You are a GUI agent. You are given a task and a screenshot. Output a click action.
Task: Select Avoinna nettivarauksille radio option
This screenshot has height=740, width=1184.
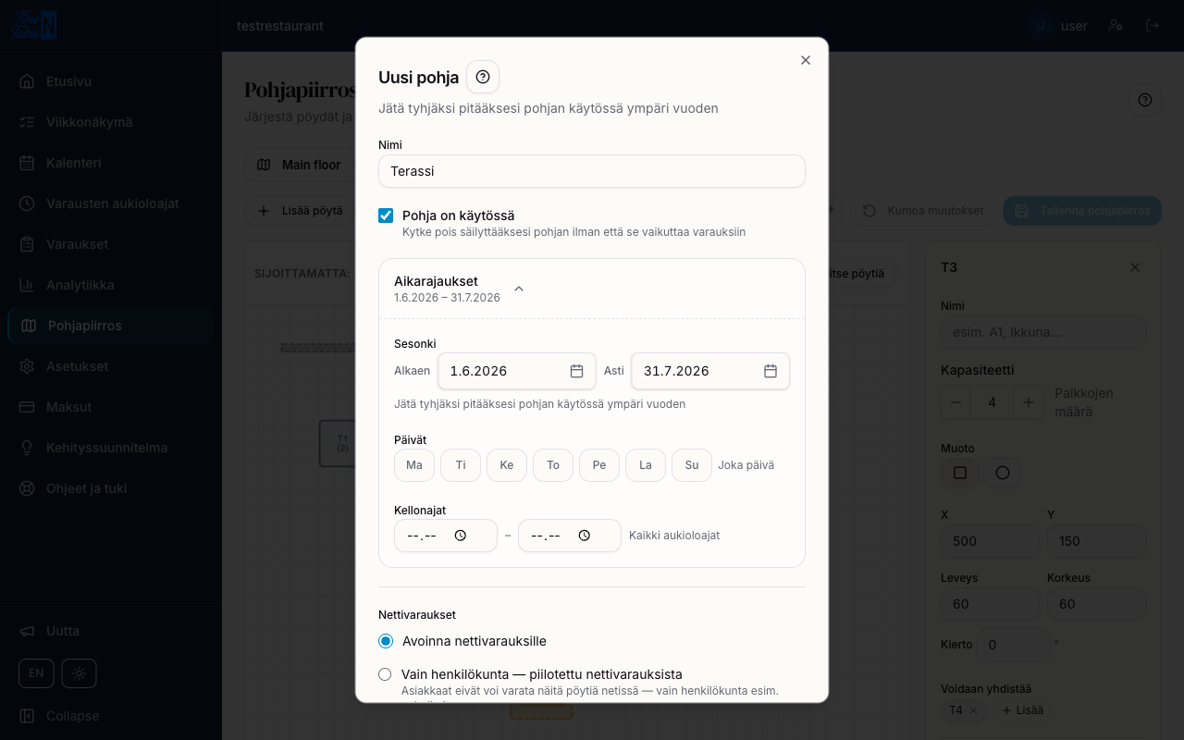coord(386,641)
